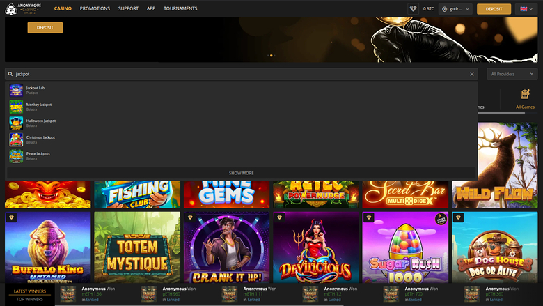Open the All Games slot machine icon
This screenshot has height=306, width=543.
point(525,94)
